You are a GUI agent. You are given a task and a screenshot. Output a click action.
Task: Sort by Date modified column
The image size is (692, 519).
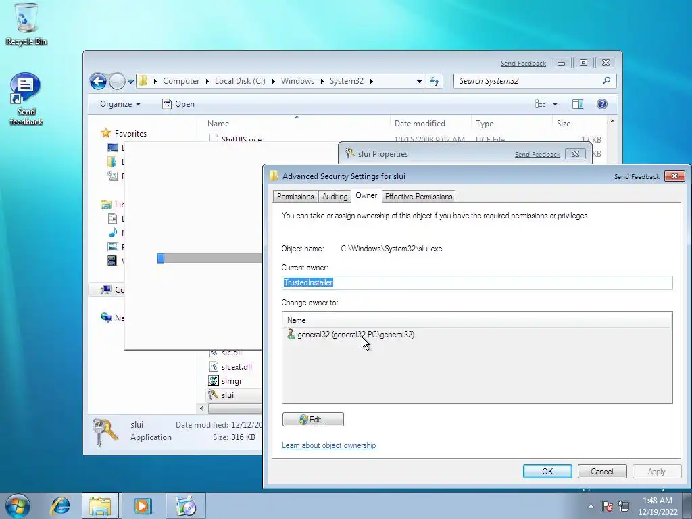click(420, 124)
